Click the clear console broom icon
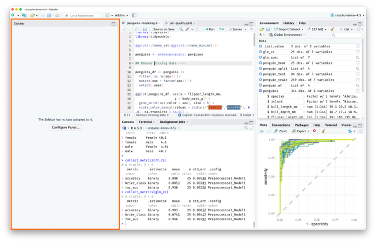376x243 pixels. coord(251,128)
